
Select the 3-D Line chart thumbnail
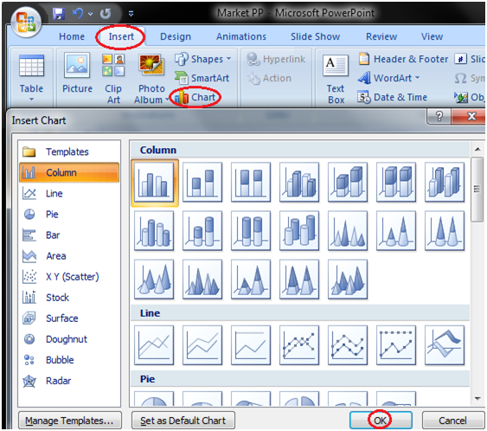(445, 345)
